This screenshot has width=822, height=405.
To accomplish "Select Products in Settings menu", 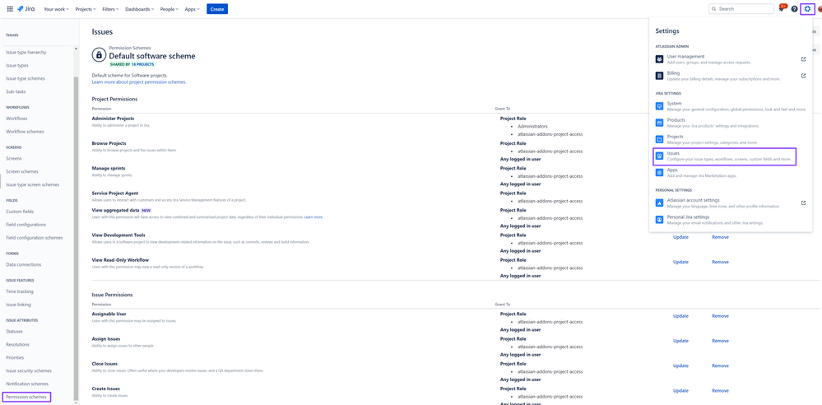I will 731,123.
